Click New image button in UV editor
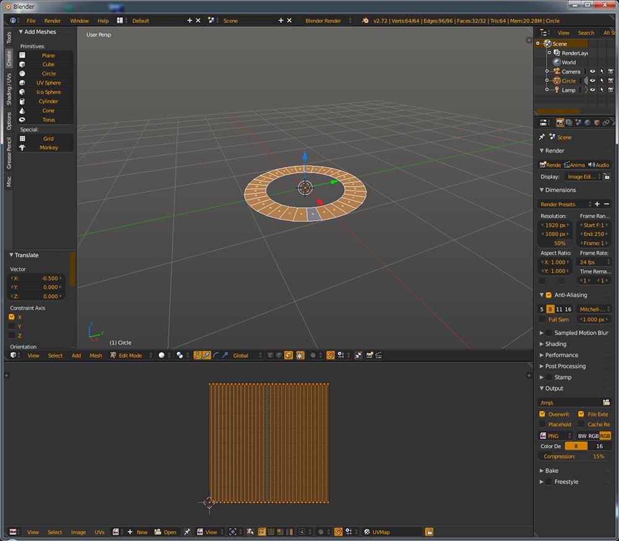 (x=138, y=532)
